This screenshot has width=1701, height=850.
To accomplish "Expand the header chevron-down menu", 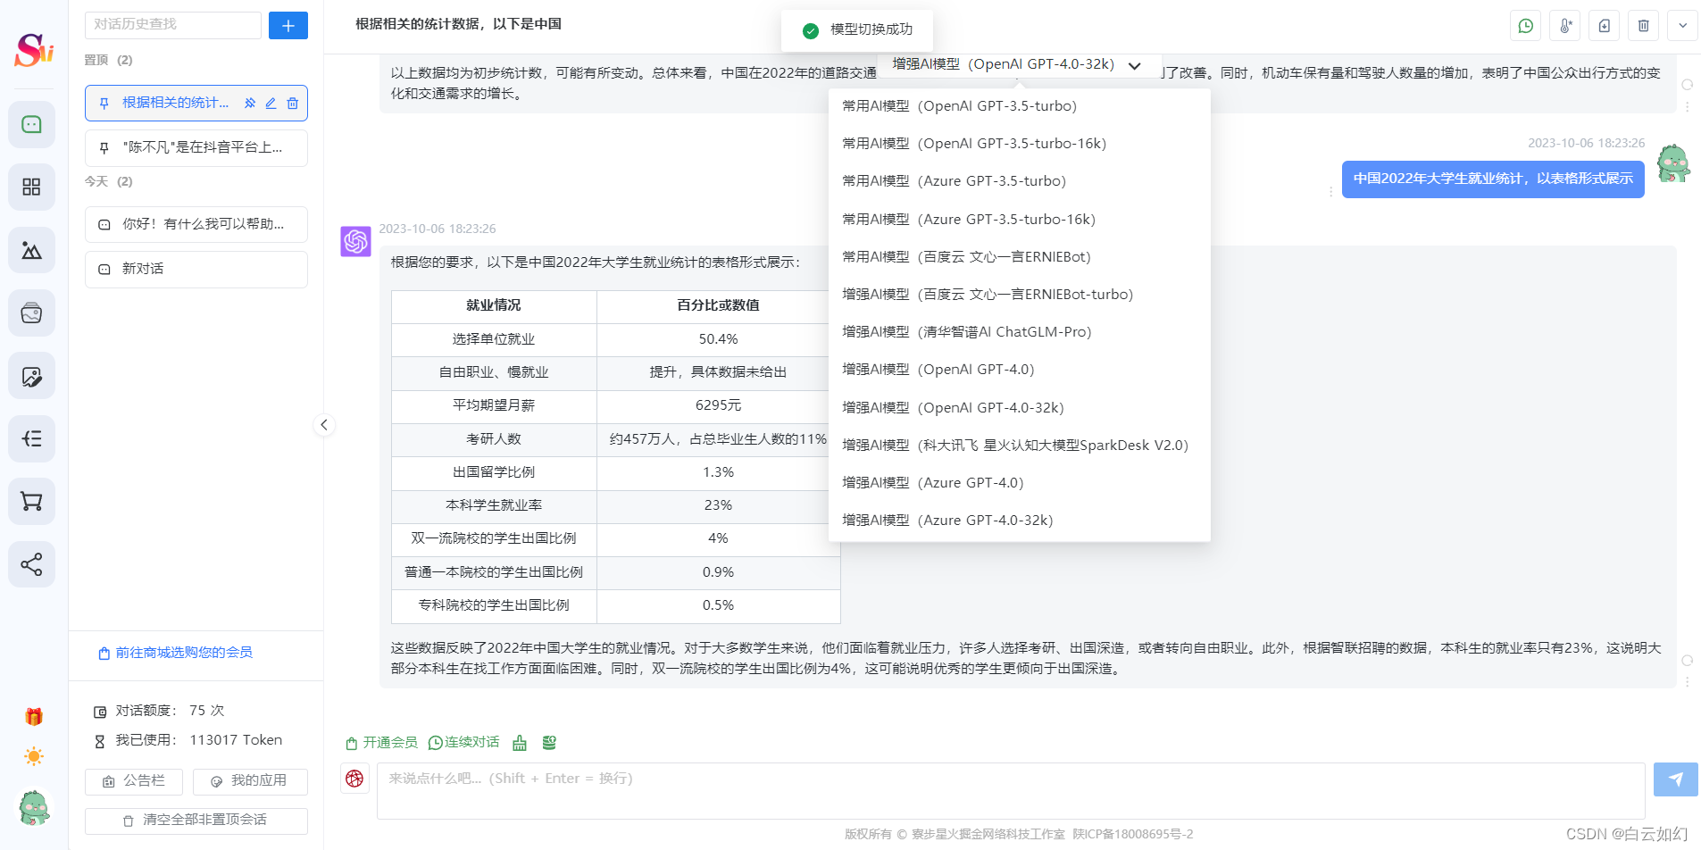I will click(x=1683, y=26).
